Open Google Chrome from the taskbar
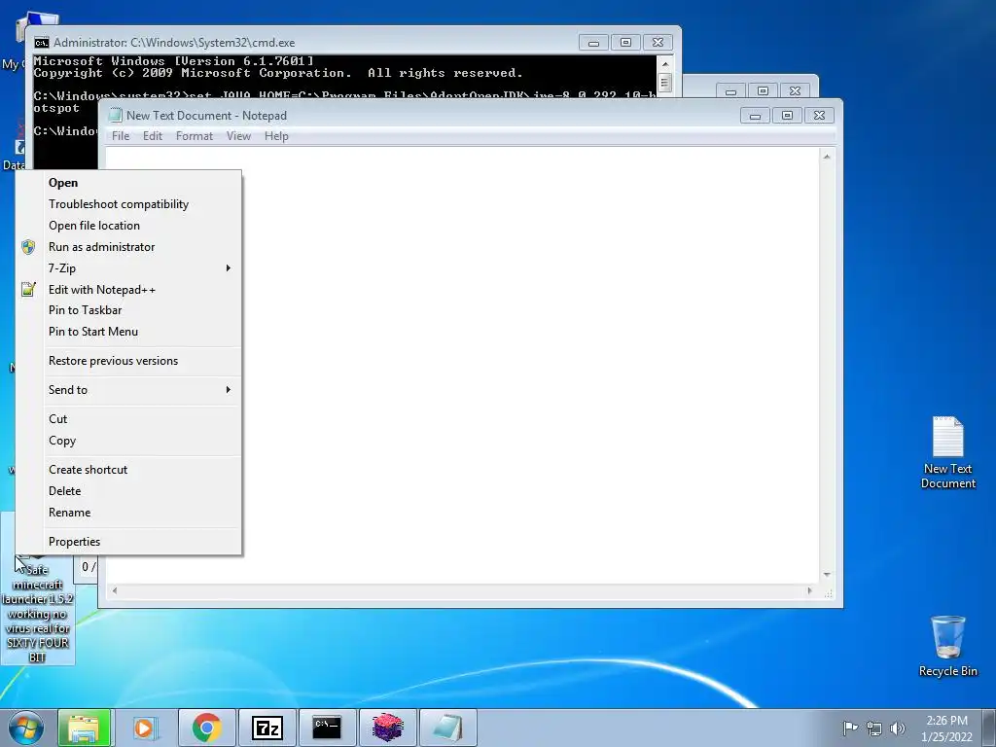This screenshot has height=747, width=996. click(206, 728)
